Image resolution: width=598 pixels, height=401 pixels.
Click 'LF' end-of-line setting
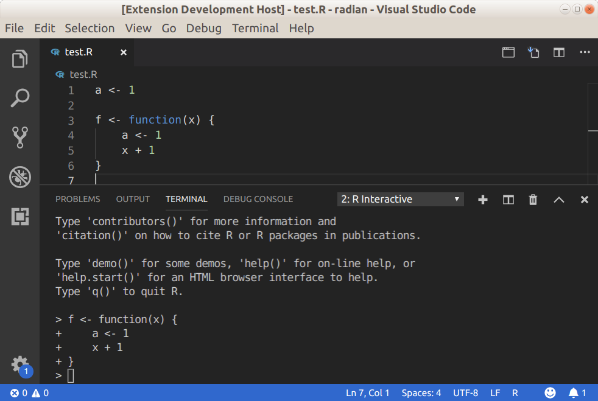[x=495, y=393]
